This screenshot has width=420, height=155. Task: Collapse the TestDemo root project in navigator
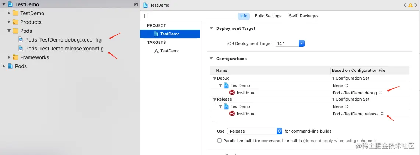4,4
